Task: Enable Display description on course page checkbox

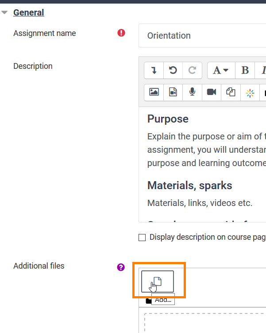Action: click(142, 238)
